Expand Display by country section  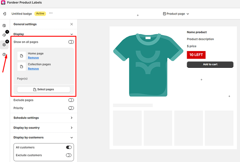coord(72,128)
